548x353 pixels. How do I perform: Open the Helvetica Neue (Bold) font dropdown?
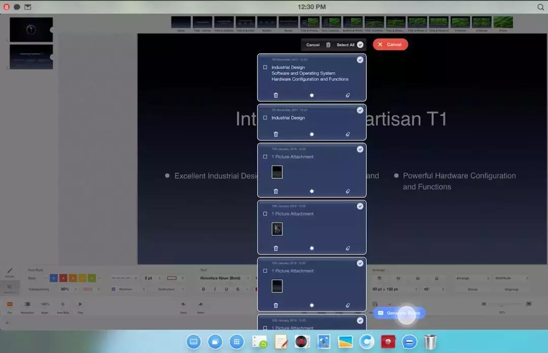(x=226, y=278)
